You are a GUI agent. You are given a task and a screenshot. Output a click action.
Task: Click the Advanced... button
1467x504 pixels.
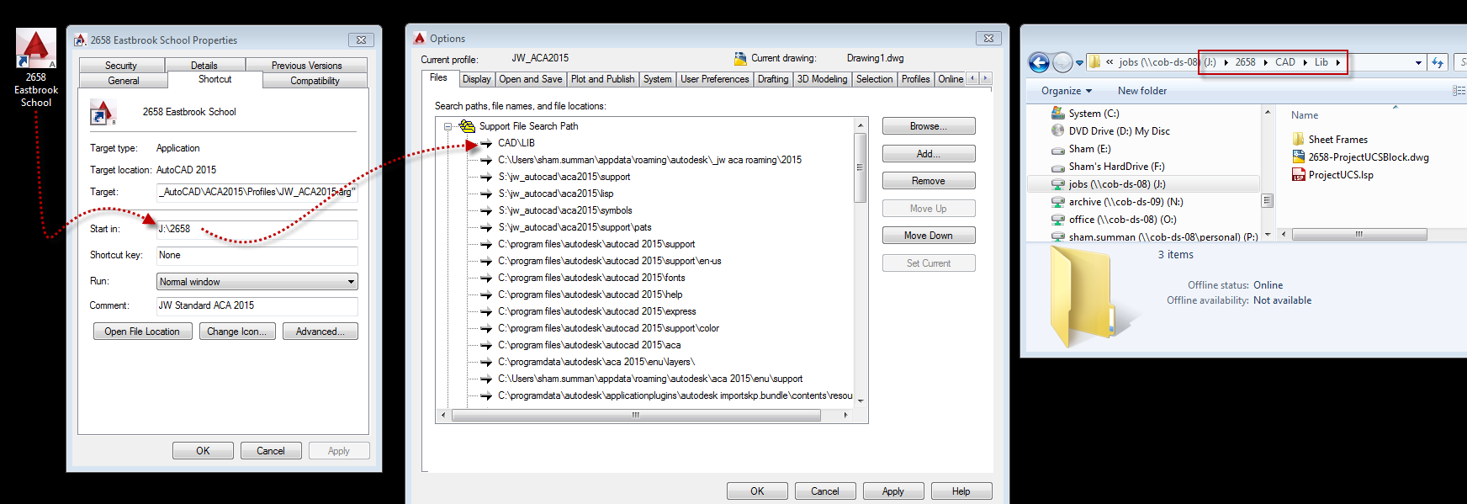point(320,332)
